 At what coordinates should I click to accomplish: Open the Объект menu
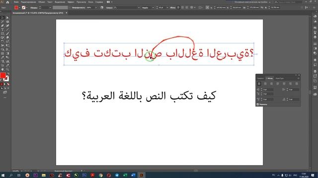[x=42, y=2]
